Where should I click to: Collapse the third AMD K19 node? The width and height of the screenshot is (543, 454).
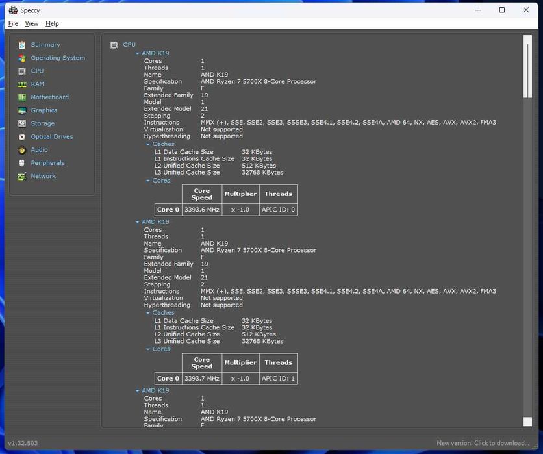point(138,391)
